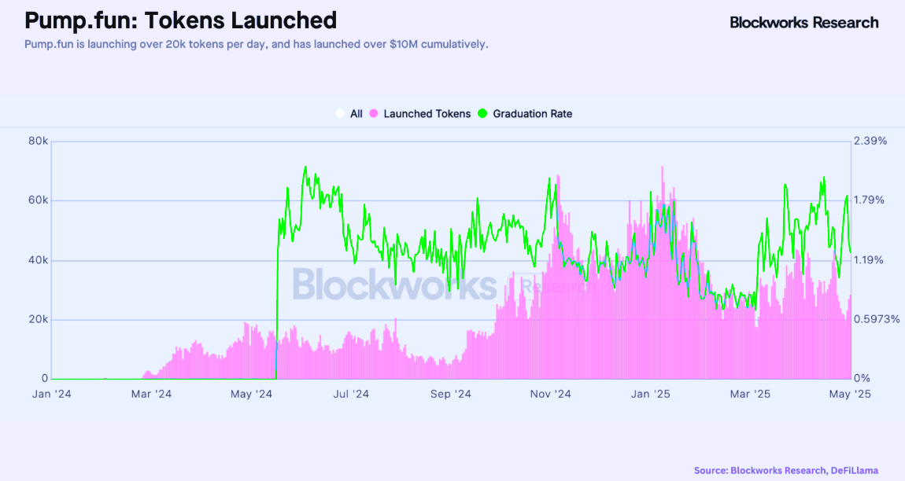The width and height of the screenshot is (905, 481).
Task: Click the 1.19% right axis label
Action: [869, 260]
